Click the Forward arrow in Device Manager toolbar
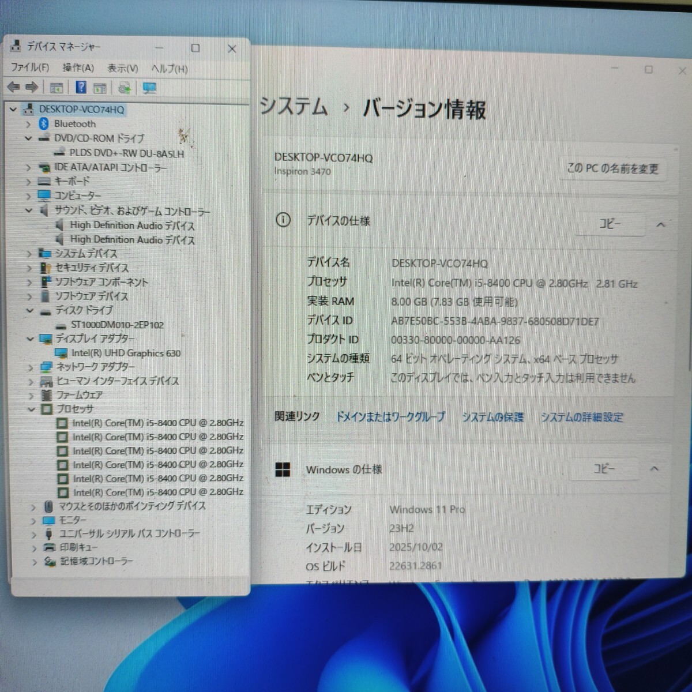Image resolution: width=692 pixels, height=692 pixels. click(x=32, y=88)
